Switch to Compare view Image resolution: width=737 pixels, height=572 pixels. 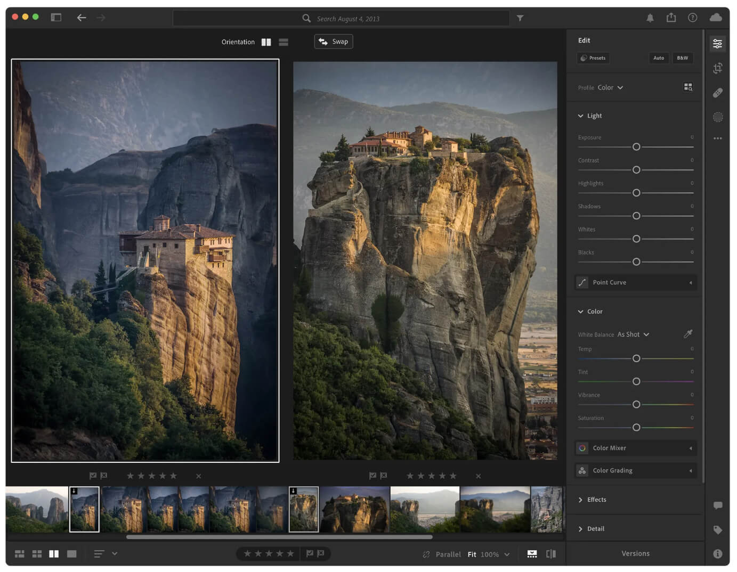54,554
